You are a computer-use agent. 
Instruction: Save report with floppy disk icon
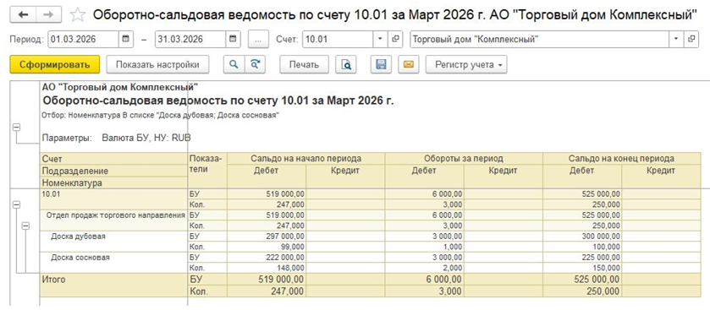click(x=381, y=65)
